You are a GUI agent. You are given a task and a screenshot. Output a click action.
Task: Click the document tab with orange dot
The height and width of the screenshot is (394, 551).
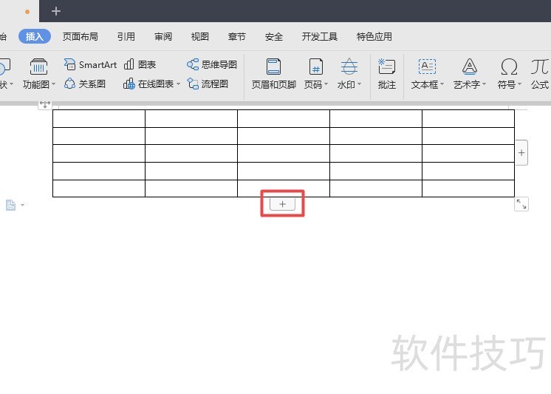pyautogui.click(x=20, y=11)
